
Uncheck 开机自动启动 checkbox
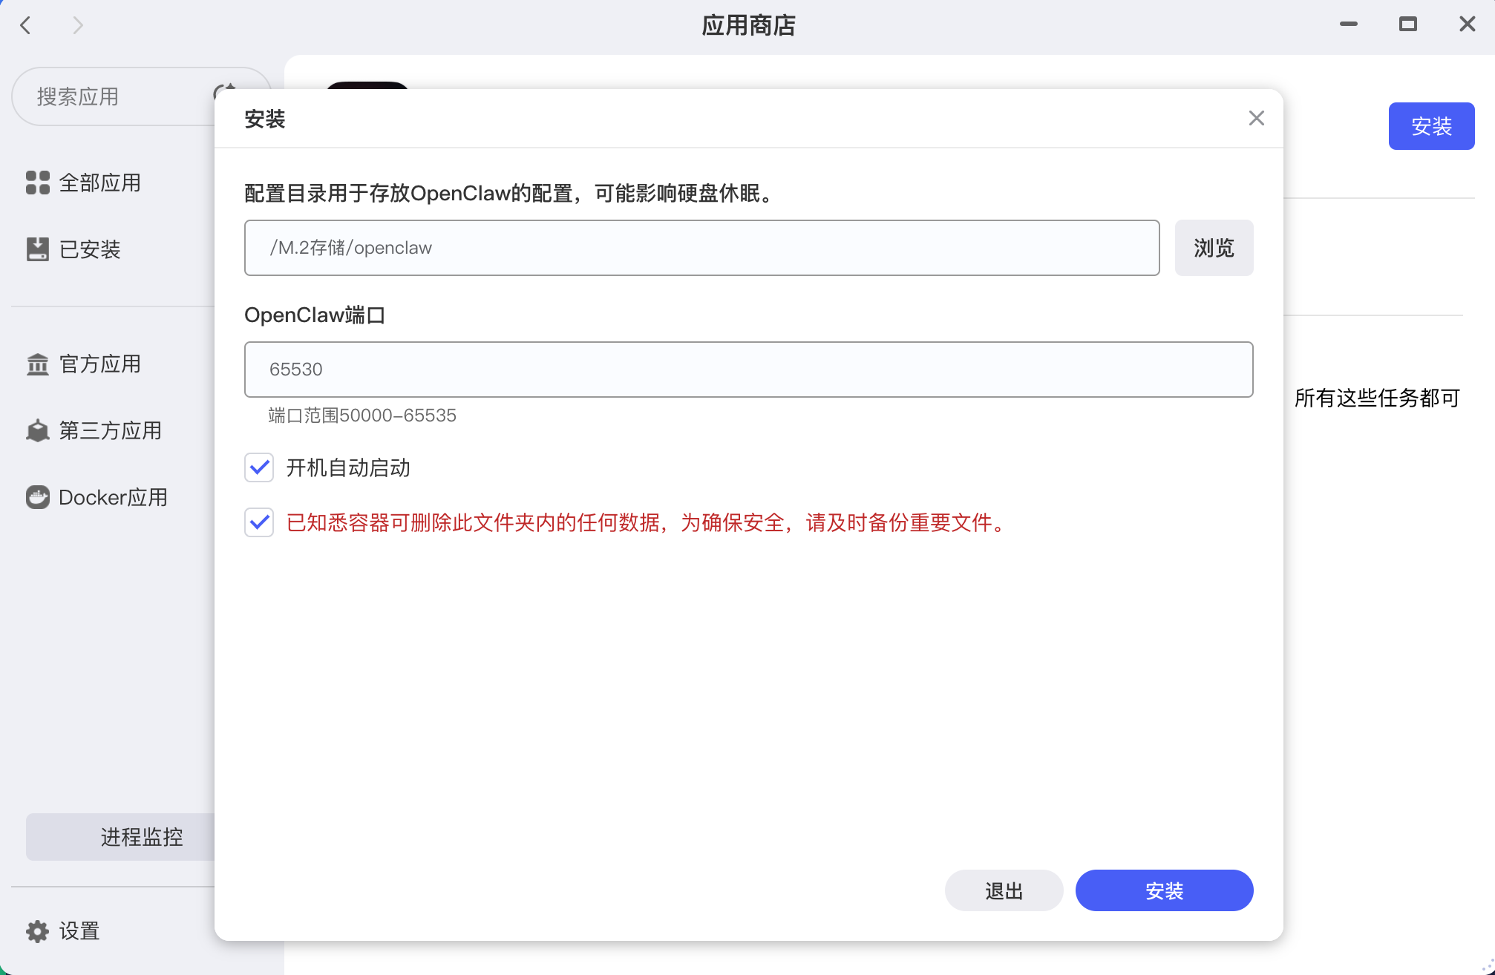[x=259, y=467]
